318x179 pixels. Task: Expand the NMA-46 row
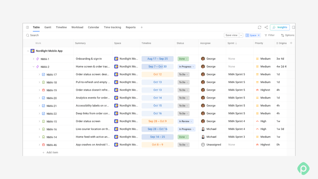pyautogui.click(x=39, y=145)
